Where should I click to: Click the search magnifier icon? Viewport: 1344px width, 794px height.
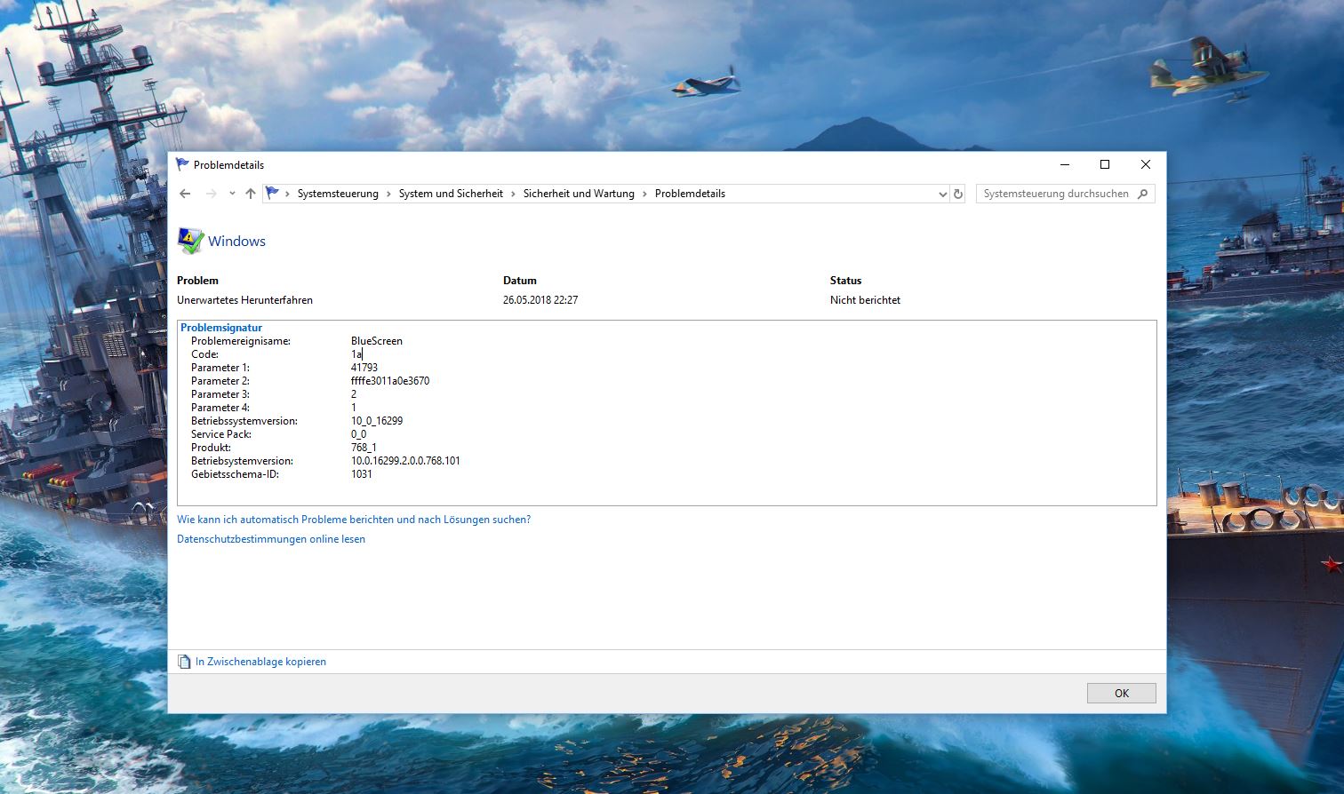pyautogui.click(x=1143, y=194)
